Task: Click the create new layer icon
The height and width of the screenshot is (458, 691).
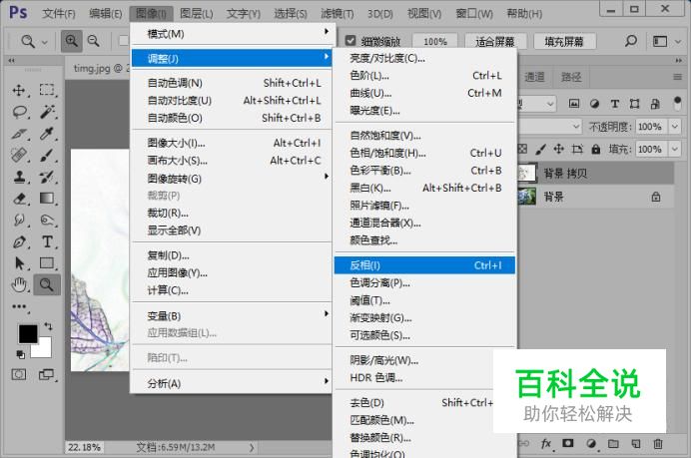Action: [635, 443]
